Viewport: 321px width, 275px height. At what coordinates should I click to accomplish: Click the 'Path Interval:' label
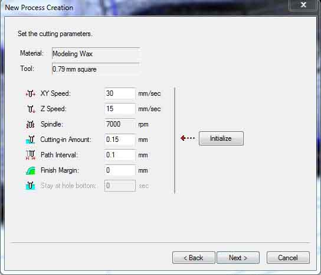59,155
